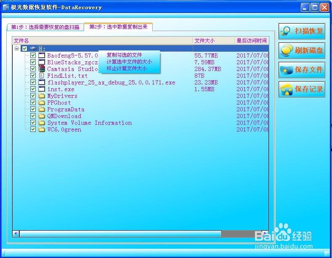Click the 7.59MB file size cell
The image size is (332, 258).
coord(205,62)
